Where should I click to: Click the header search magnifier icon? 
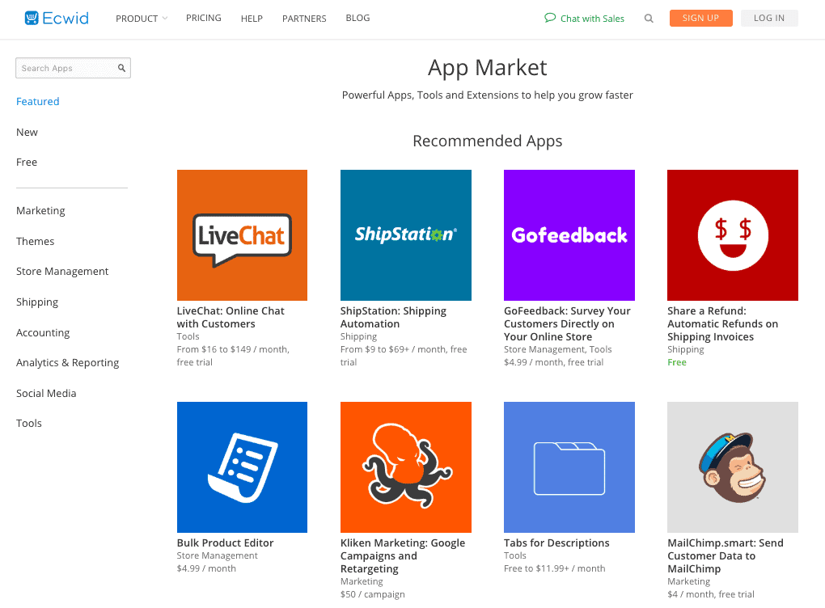[x=649, y=19]
